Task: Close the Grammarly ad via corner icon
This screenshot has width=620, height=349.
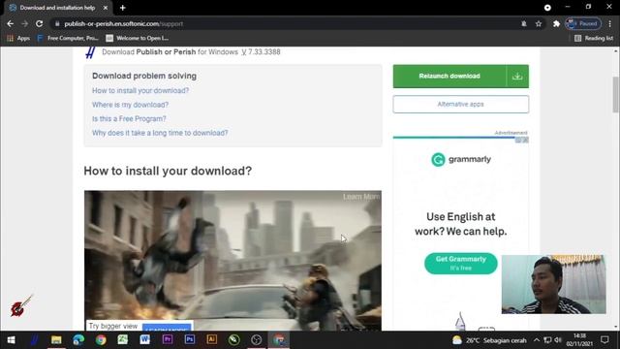Action: (525, 140)
